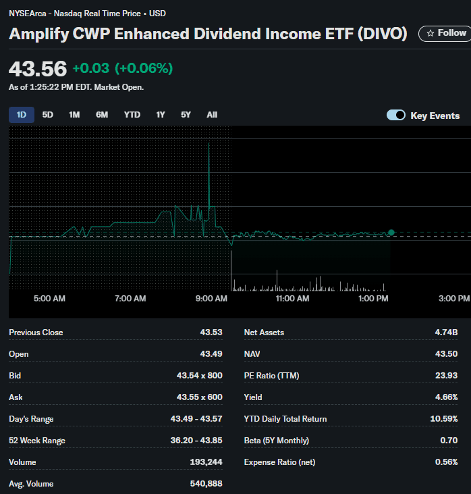Toggle the Key Events switch

(396, 116)
